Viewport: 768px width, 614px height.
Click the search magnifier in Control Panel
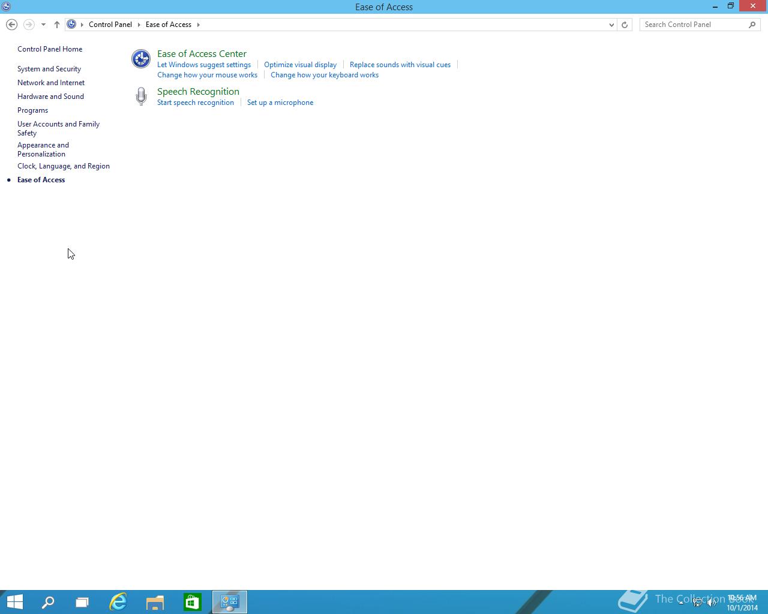tap(752, 25)
